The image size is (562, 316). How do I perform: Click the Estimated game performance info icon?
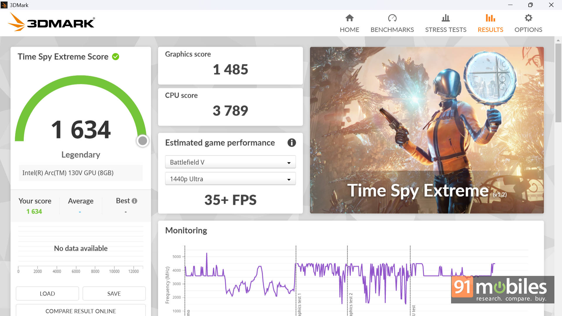292,143
